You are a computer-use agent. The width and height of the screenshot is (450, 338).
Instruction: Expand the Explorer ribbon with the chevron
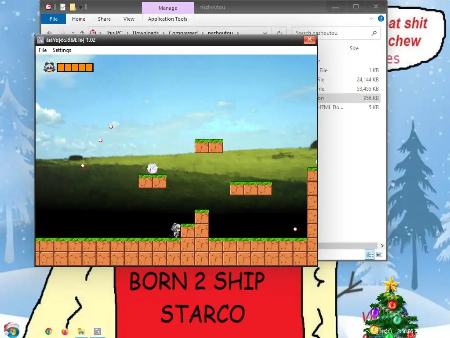pyautogui.click(x=371, y=18)
